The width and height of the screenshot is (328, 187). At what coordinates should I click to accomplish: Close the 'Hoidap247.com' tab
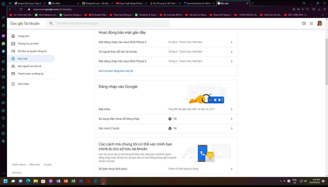pos(112,3)
